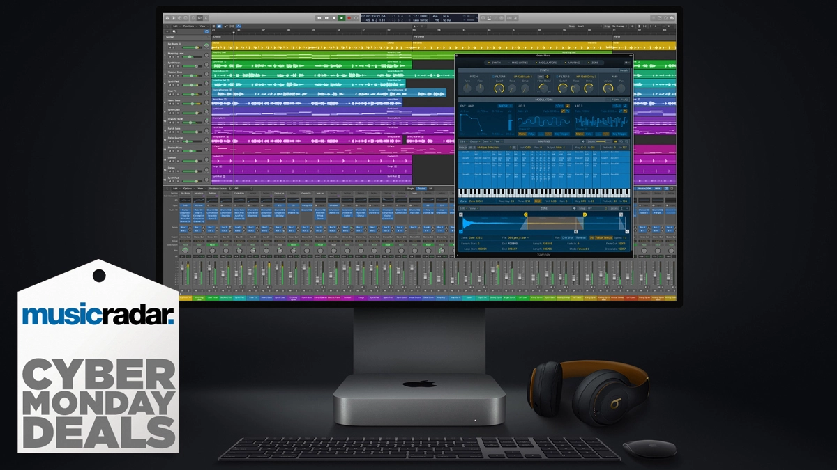
Task: Click the Sampler piano keyboard
Action: point(544,193)
